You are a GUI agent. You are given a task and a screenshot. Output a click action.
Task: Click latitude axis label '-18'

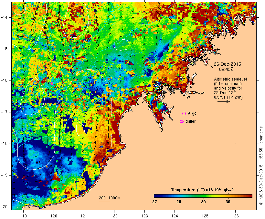coord(4,144)
